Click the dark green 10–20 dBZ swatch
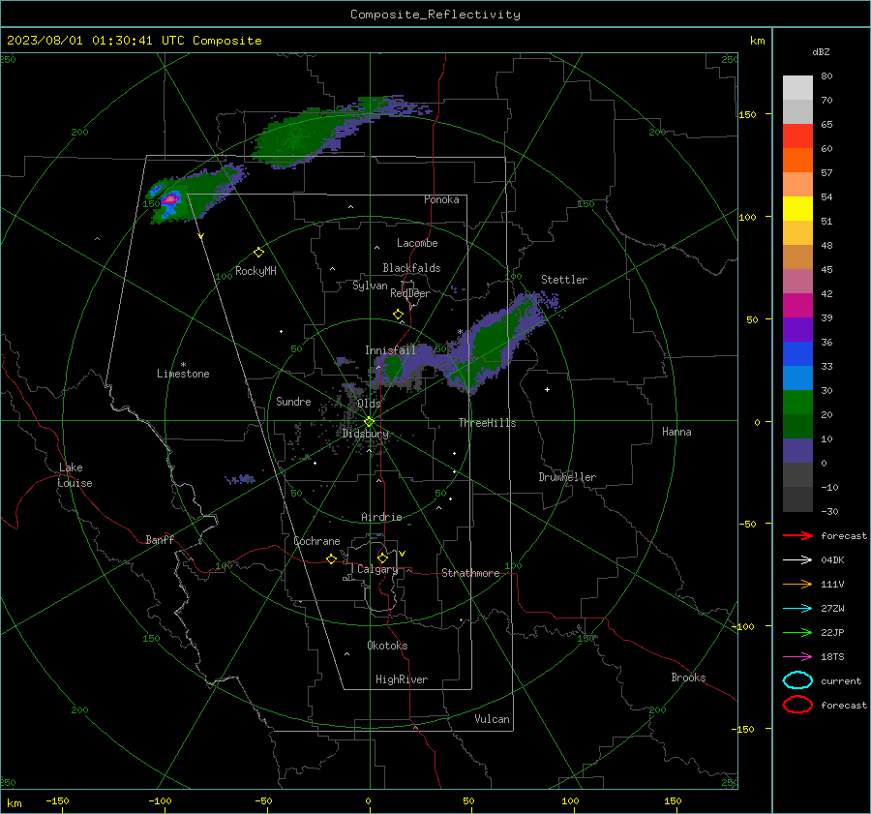Image resolution: width=871 pixels, height=814 pixels. tap(797, 426)
